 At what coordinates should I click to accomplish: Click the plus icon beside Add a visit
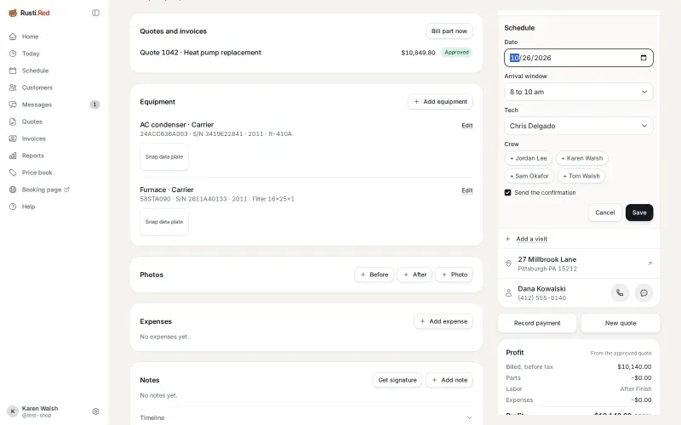pos(507,239)
